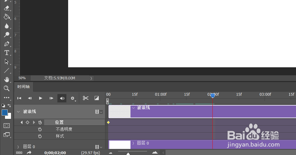This screenshot has width=296, height=155.
Task: Split clip at playhead with scissors
Action: pos(86,98)
